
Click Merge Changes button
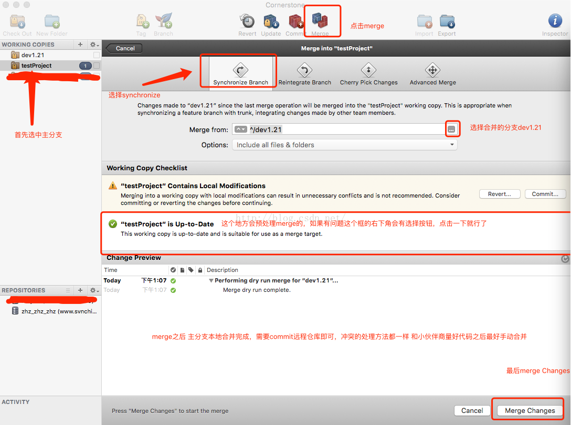click(x=530, y=410)
